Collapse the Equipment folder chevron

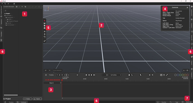pyautogui.click(x=14, y=17)
